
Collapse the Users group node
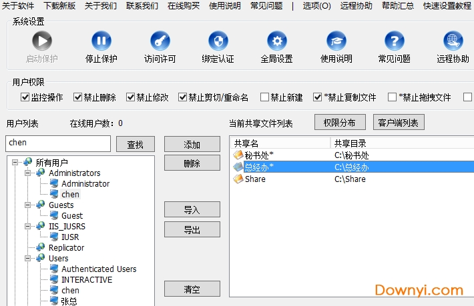27,258
